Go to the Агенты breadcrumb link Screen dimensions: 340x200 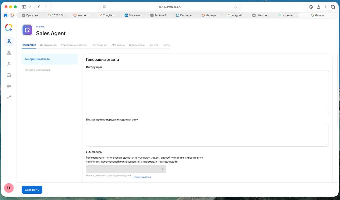point(41,27)
